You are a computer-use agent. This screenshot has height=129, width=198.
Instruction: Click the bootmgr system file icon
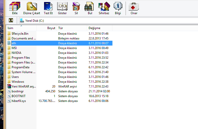pos(9,91)
